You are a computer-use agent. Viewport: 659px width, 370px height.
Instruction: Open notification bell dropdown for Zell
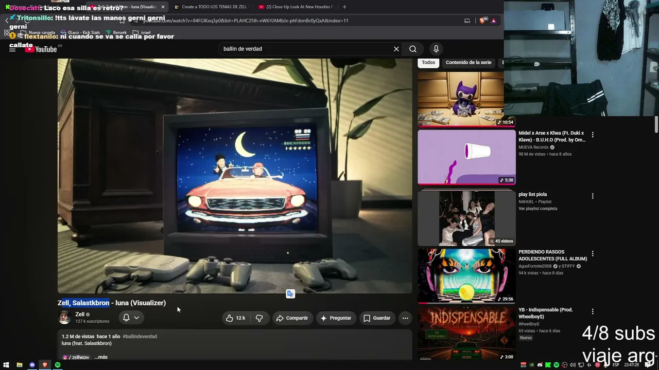click(131, 318)
